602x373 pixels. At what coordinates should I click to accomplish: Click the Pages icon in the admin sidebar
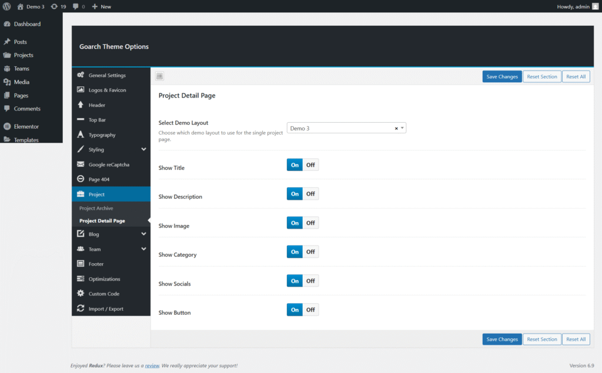tap(7, 95)
